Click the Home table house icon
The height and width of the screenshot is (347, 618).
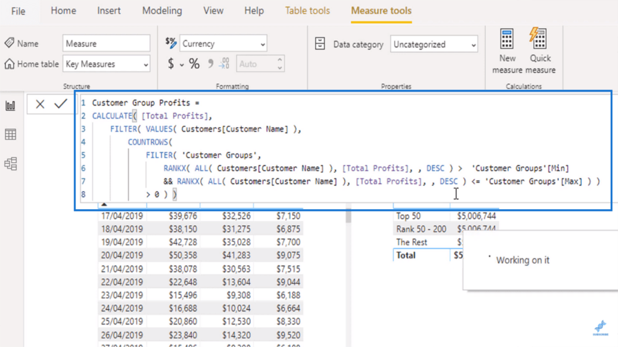point(10,63)
